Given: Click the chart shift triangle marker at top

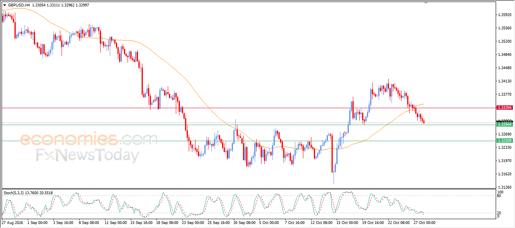Looking at the screenshot, I should pyautogui.click(x=426, y=3).
